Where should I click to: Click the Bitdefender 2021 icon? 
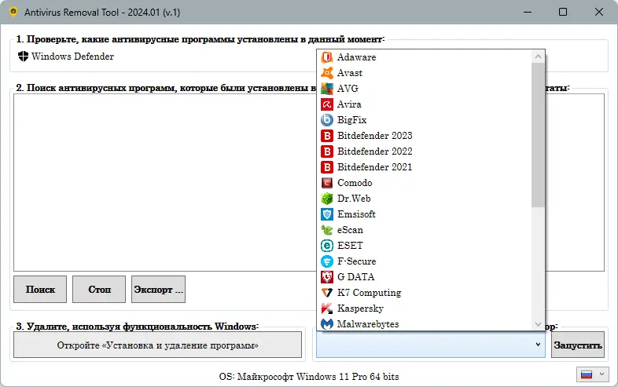point(327,167)
